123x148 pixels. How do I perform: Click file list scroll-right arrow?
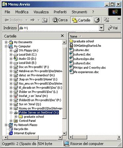[119, 137]
